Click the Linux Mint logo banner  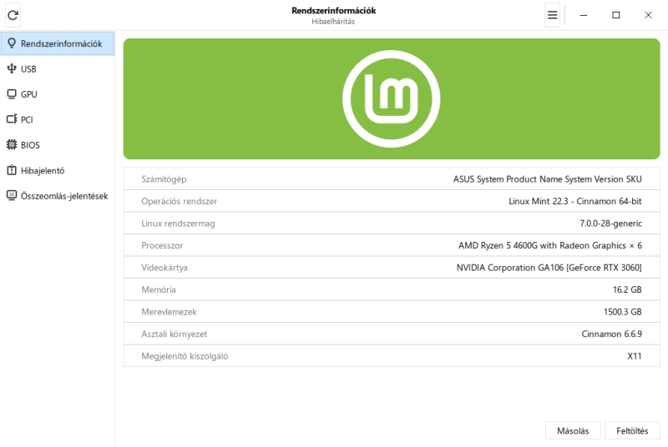tap(391, 98)
